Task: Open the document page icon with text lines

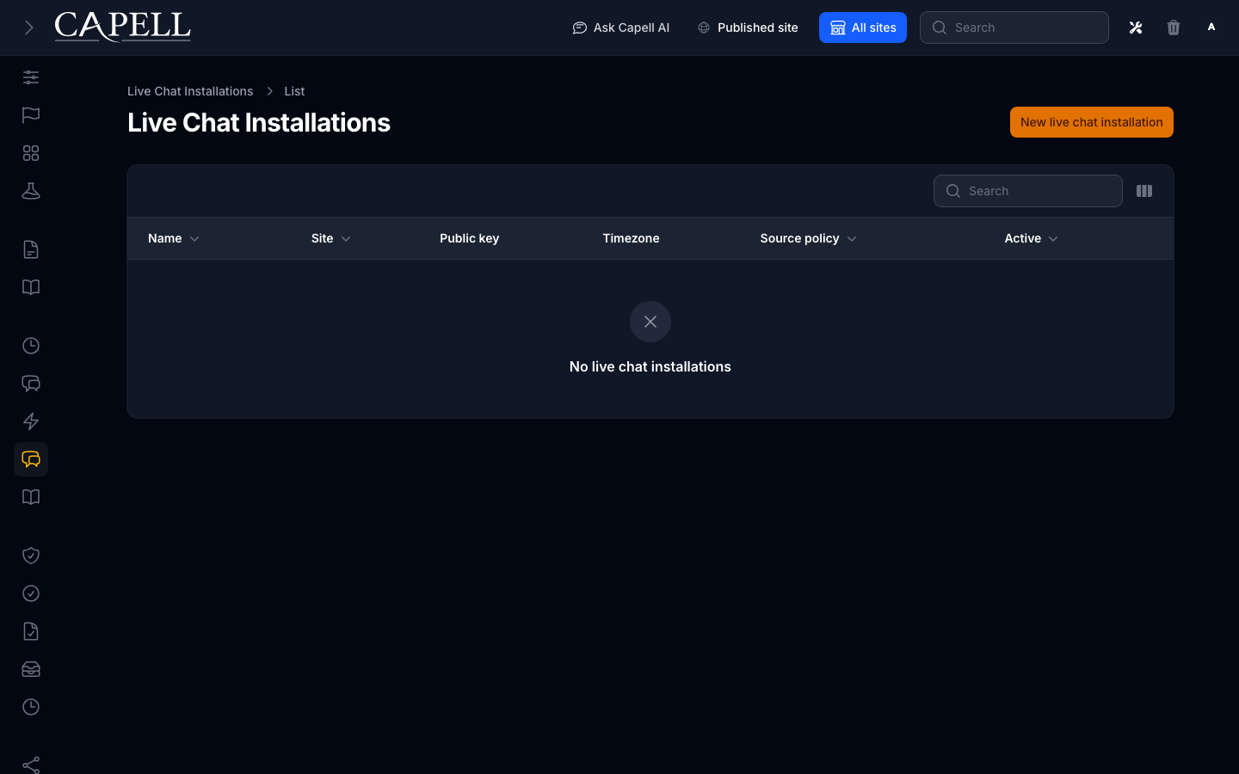Action: coord(31,249)
